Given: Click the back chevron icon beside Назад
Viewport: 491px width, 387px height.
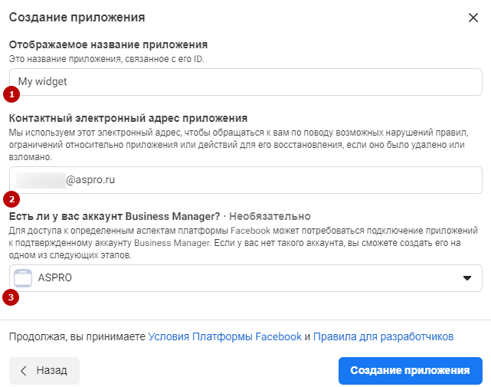Looking at the screenshot, I should pyautogui.click(x=24, y=371).
